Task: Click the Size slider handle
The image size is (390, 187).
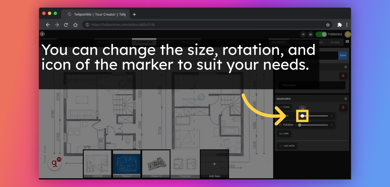Action: 302,116
